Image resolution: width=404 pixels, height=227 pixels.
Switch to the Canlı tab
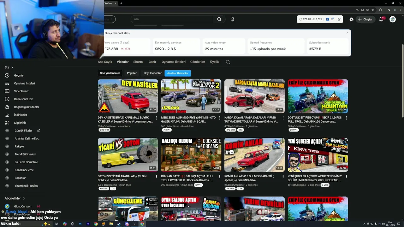coord(152,62)
